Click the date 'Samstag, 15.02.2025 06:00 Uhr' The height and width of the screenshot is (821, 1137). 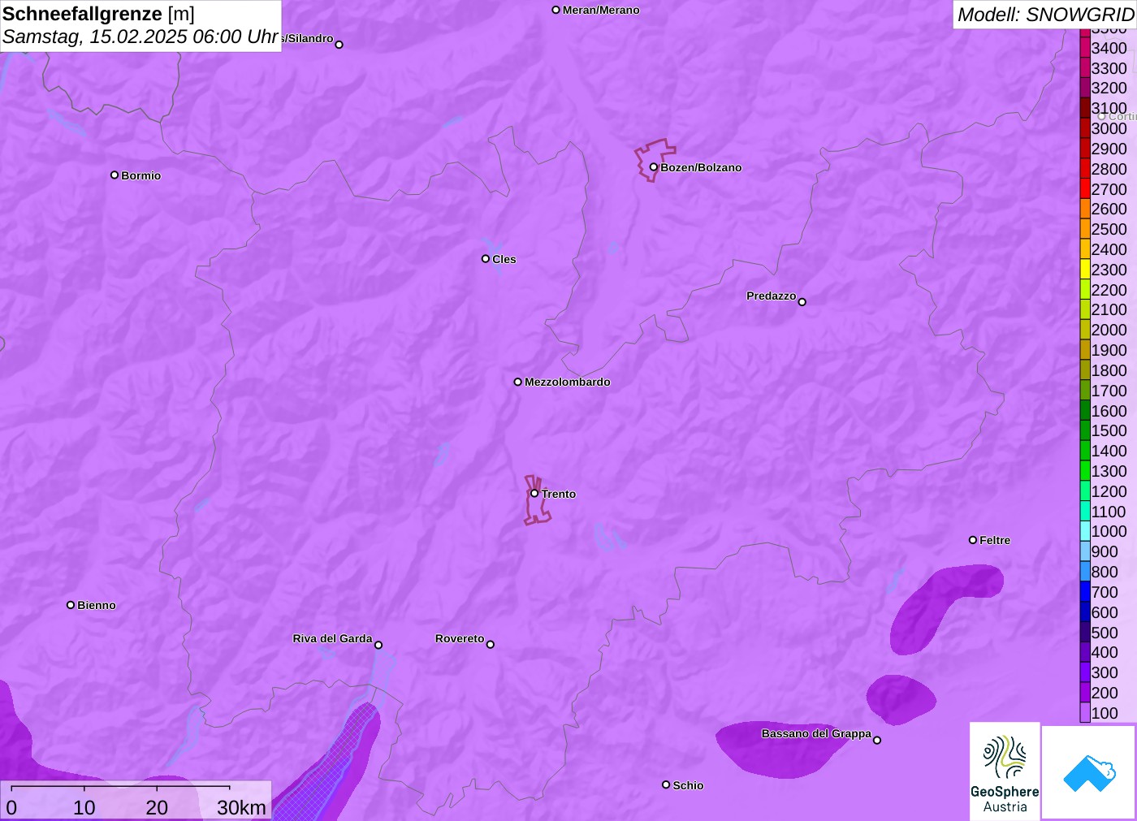(x=141, y=37)
